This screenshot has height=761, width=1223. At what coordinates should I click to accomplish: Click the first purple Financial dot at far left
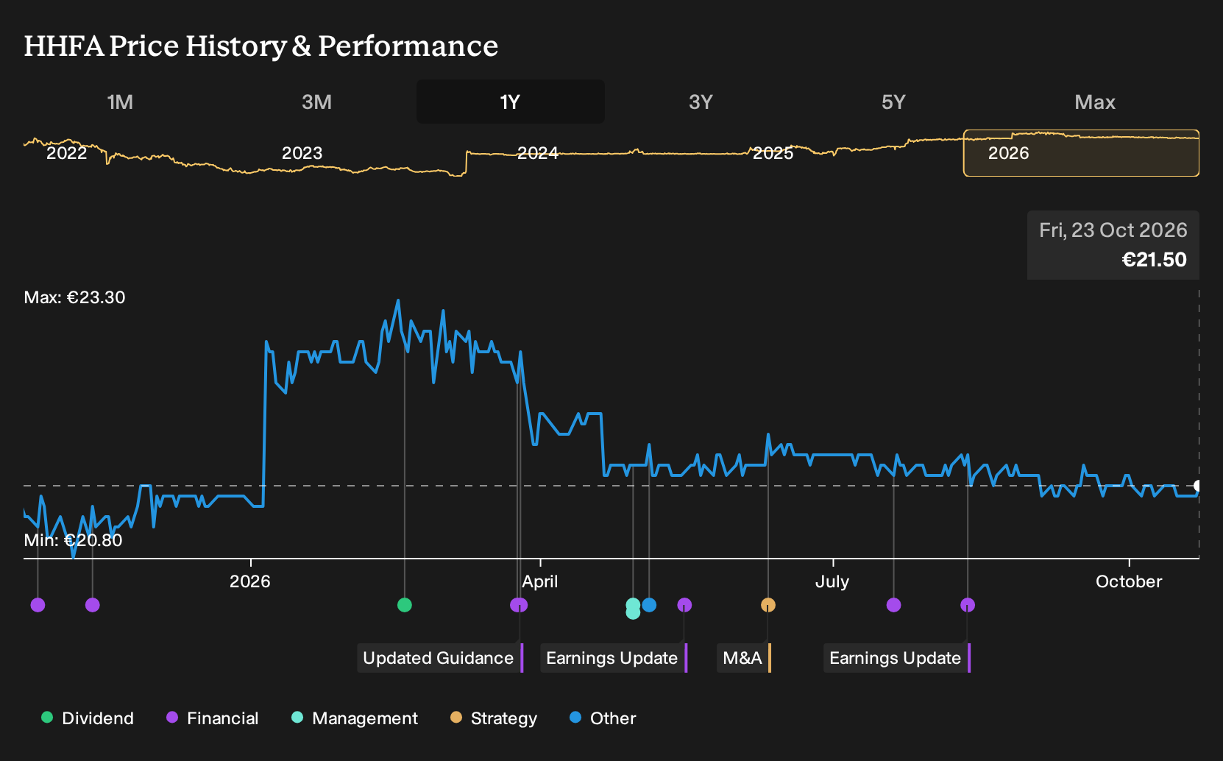(38, 605)
